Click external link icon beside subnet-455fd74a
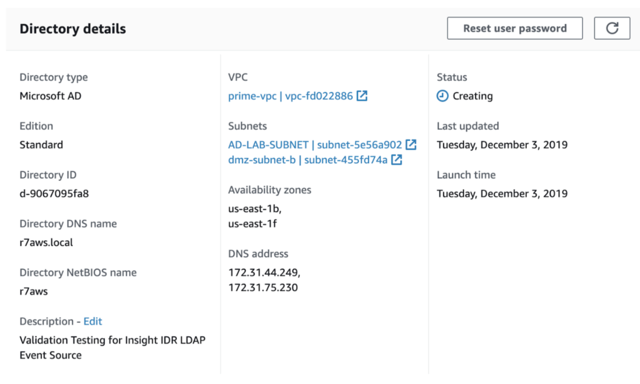This screenshot has height=384, width=640. click(396, 160)
